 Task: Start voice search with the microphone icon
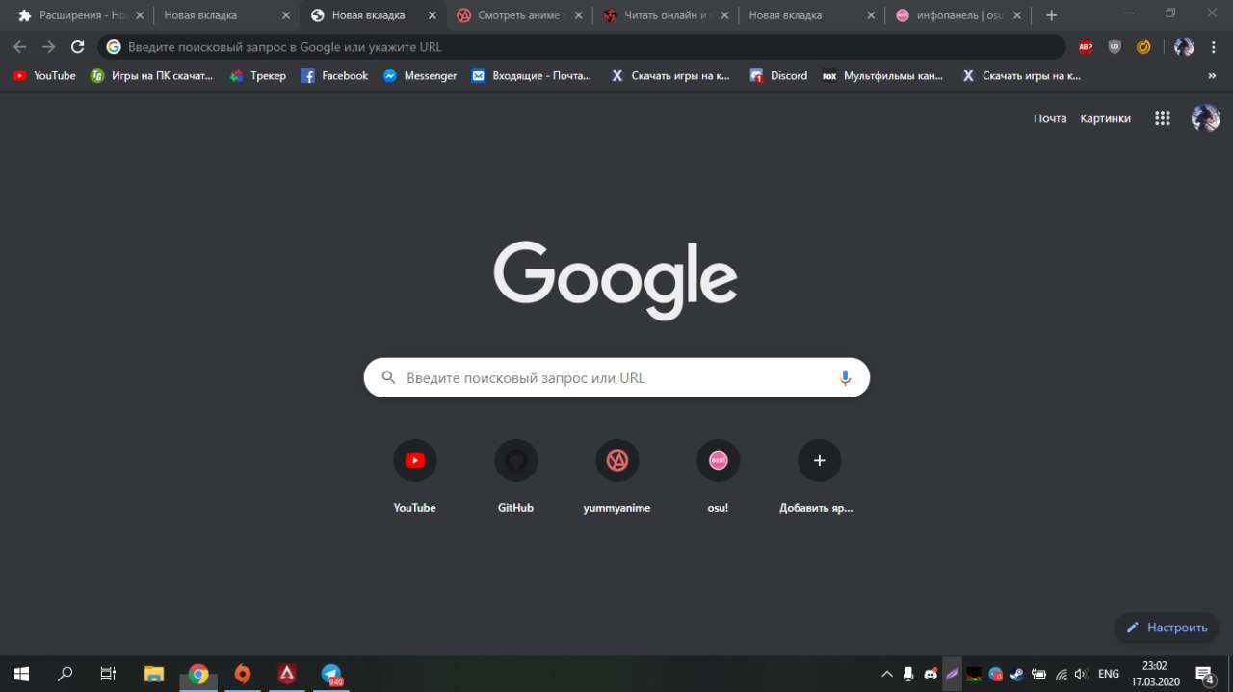845,378
